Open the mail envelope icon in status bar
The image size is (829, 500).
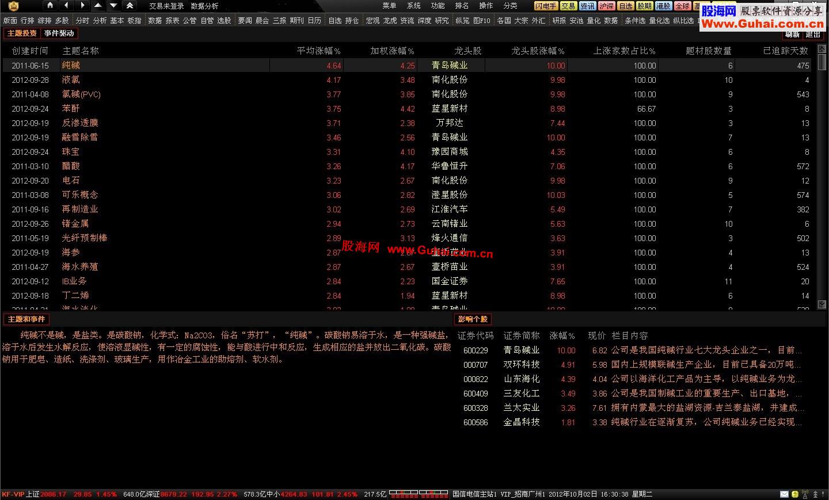(784, 494)
